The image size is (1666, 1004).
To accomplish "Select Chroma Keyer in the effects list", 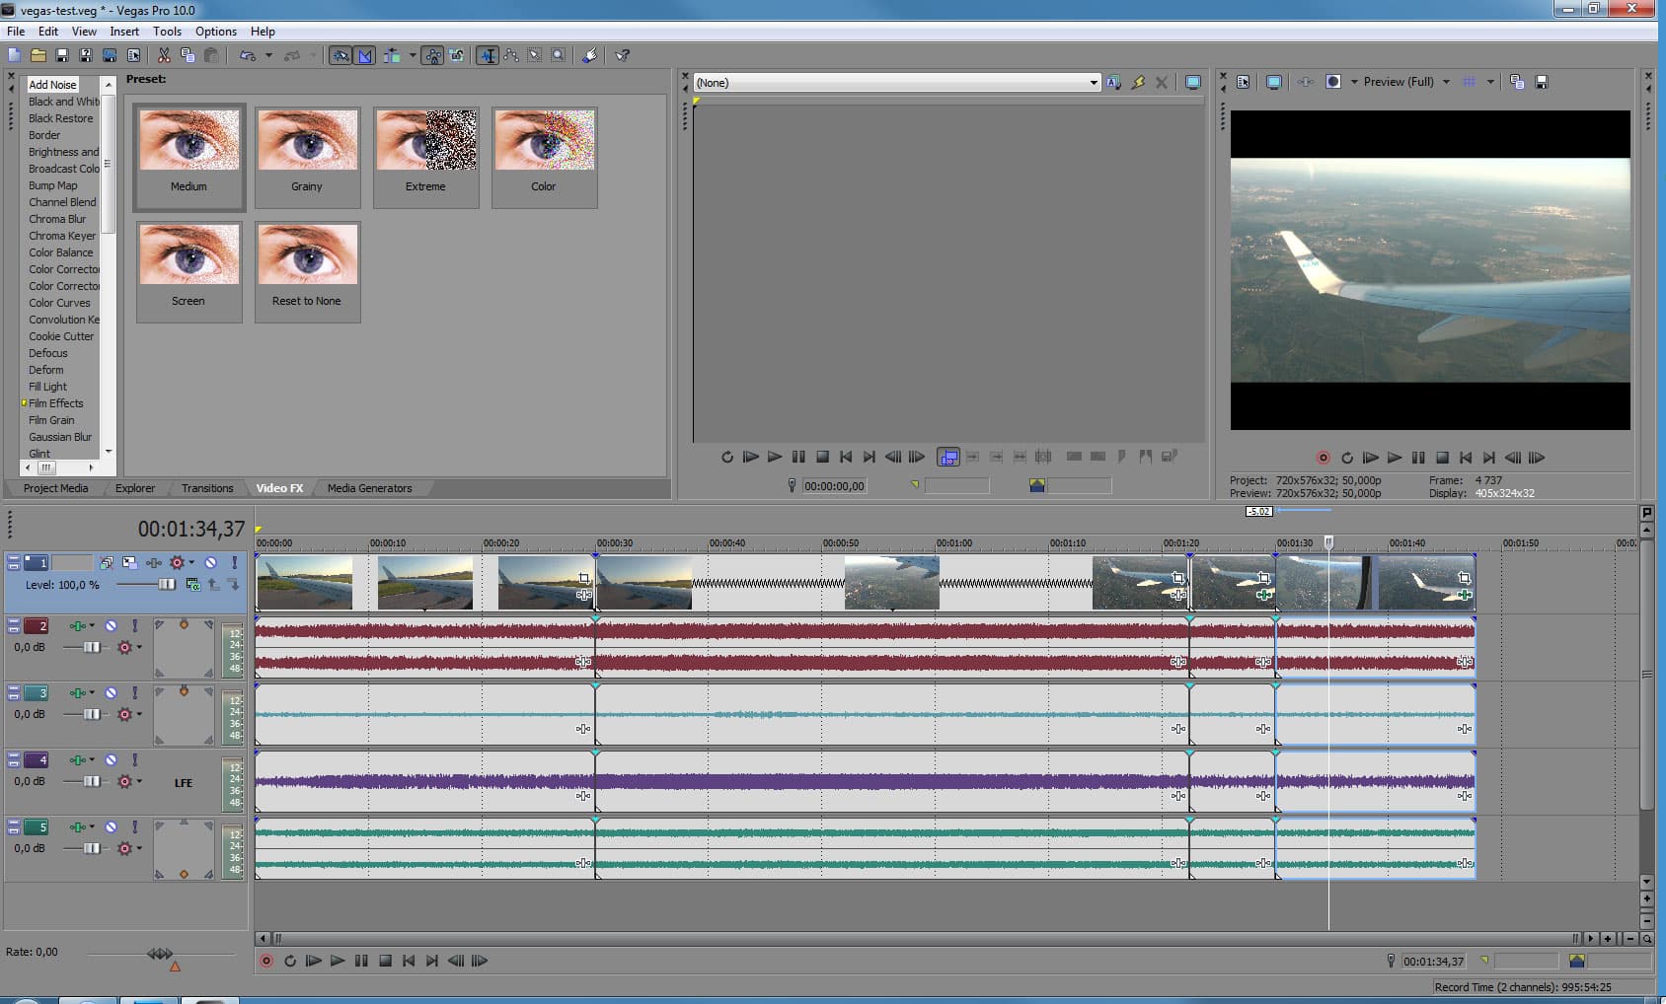I will coord(62,236).
